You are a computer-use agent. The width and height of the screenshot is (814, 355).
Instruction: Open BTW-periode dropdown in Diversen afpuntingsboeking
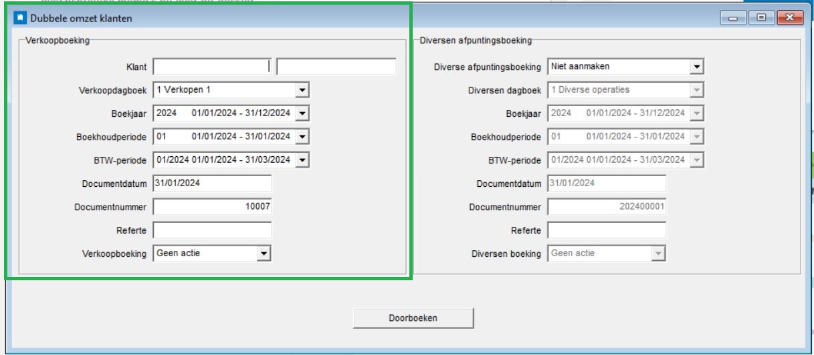point(697,160)
